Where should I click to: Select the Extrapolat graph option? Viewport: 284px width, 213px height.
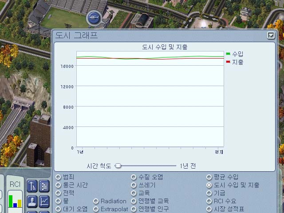pos(96,209)
